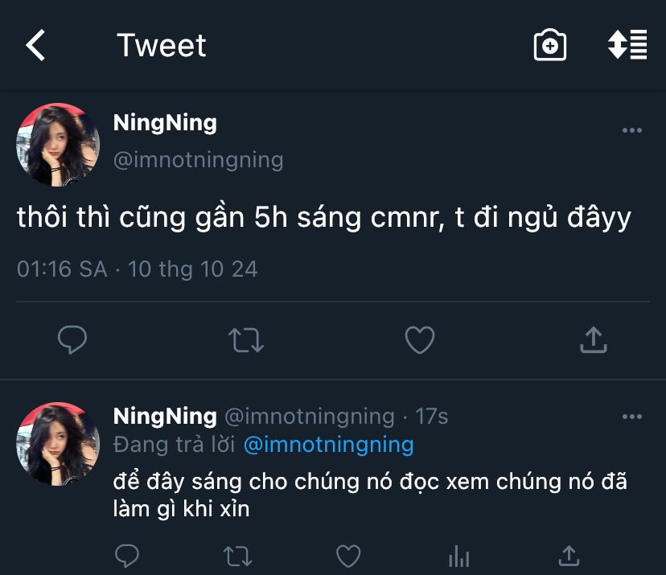666x575 pixels.
Task: Retweet the reply tweet
Action: [237, 555]
